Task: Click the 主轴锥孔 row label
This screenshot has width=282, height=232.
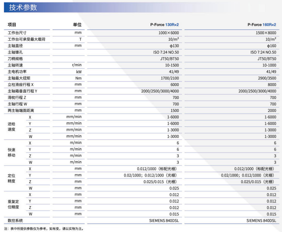Action: pos(15,52)
